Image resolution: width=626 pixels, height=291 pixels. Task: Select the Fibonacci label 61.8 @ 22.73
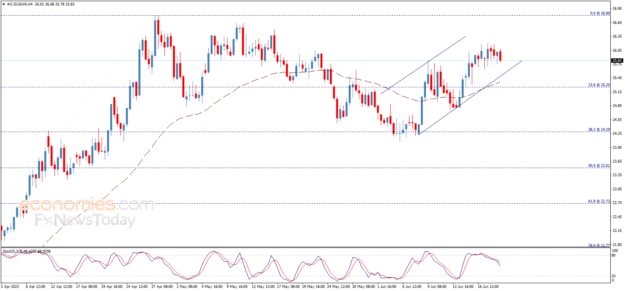[x=599, y=201]
